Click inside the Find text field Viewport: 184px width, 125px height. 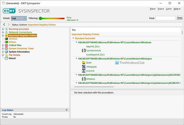coord(165,18)
